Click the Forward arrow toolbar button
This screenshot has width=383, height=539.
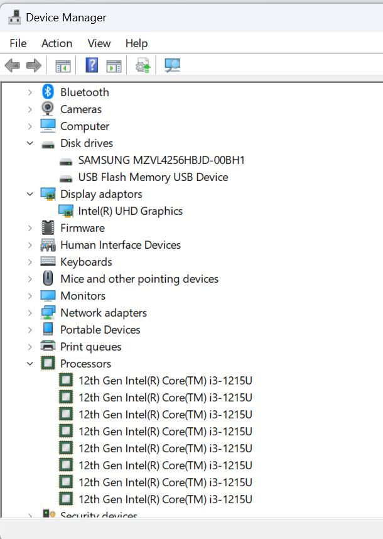click(34, 65)
